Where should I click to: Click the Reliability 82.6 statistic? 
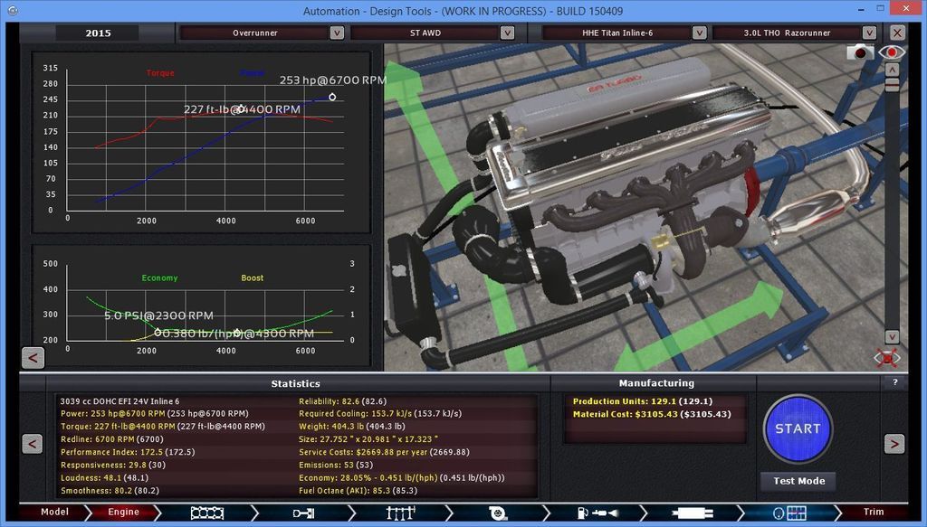pos(341,401)
